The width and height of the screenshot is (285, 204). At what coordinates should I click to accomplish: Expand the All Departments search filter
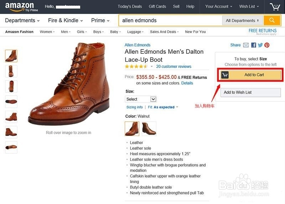(x=242, y=21)
